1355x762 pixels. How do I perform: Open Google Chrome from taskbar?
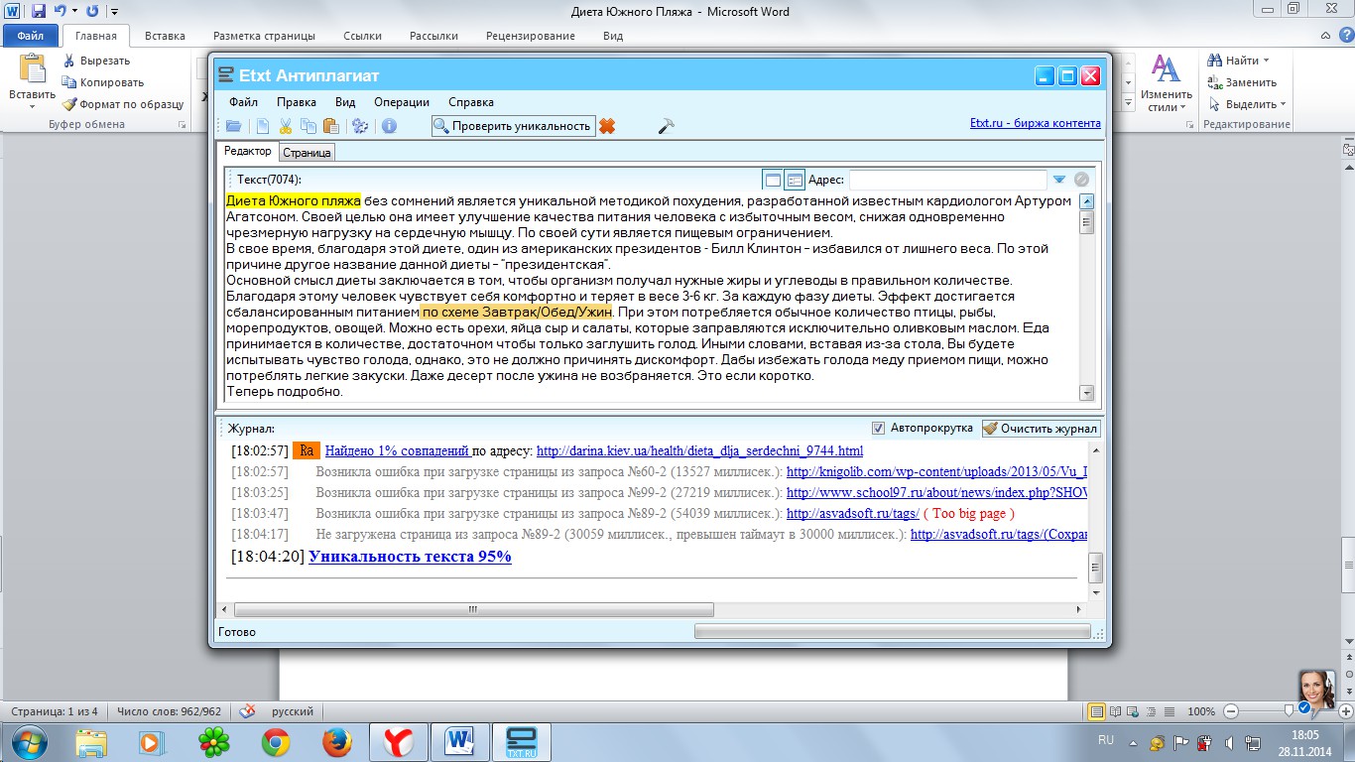click(276, 742)
